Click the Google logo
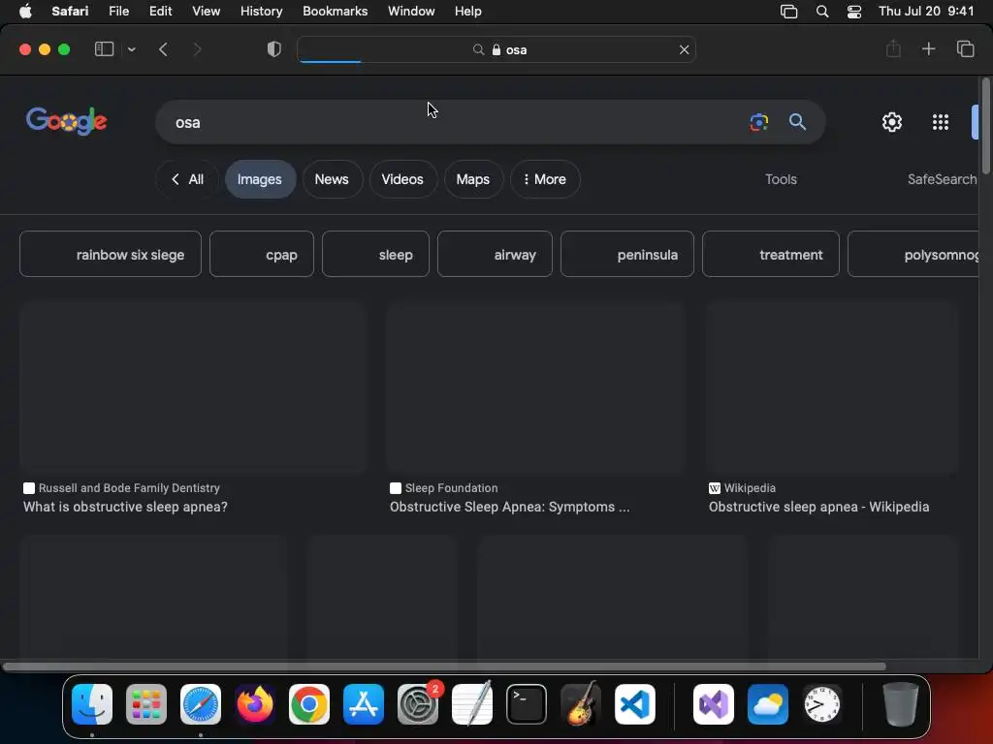 [x=67, y=121]
